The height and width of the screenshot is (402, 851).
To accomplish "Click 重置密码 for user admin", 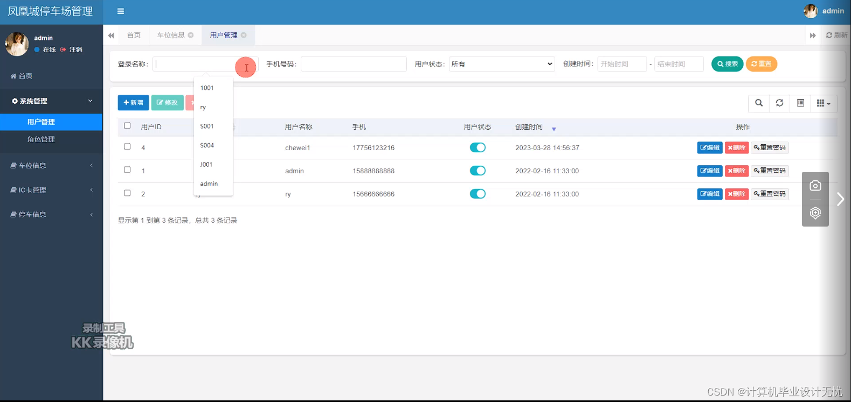I will [x=770, y=171].
